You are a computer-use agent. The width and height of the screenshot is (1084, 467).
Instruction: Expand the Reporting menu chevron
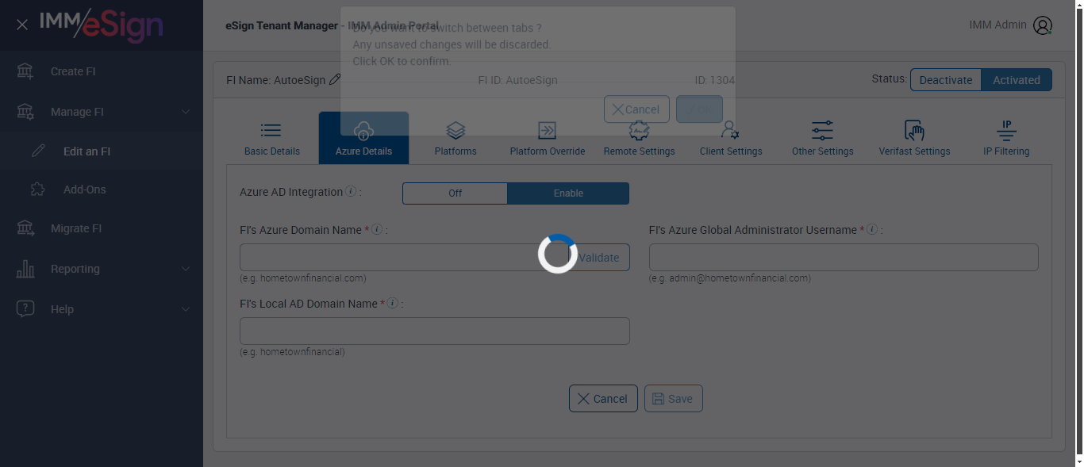coord(186,269)
